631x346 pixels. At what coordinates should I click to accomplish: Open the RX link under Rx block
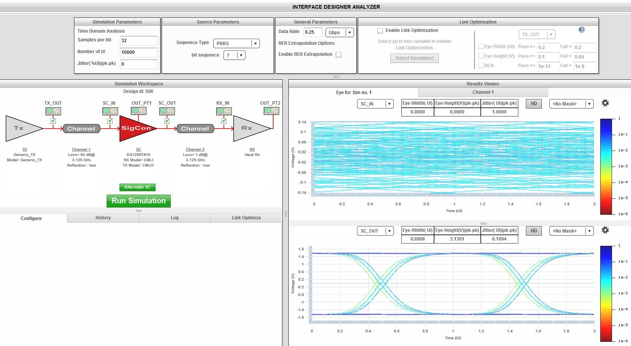[x=252, y=149]
